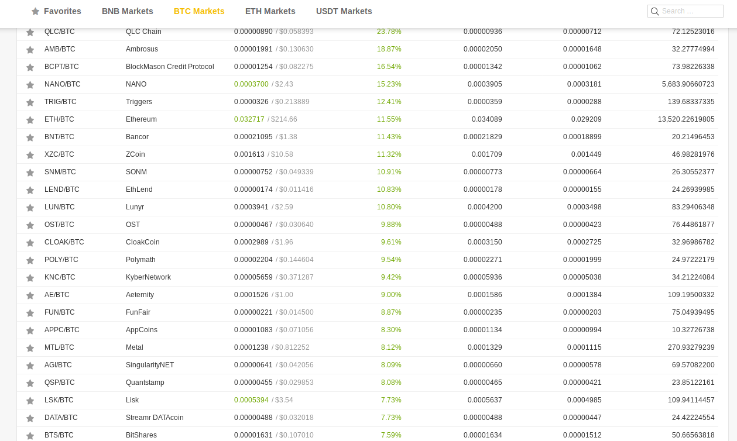Click the 18.87% change value
This screenshot has height=441, width=737.
pos(389,49)
